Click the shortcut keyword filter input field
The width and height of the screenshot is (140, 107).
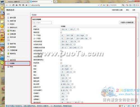tap(42, 23)
